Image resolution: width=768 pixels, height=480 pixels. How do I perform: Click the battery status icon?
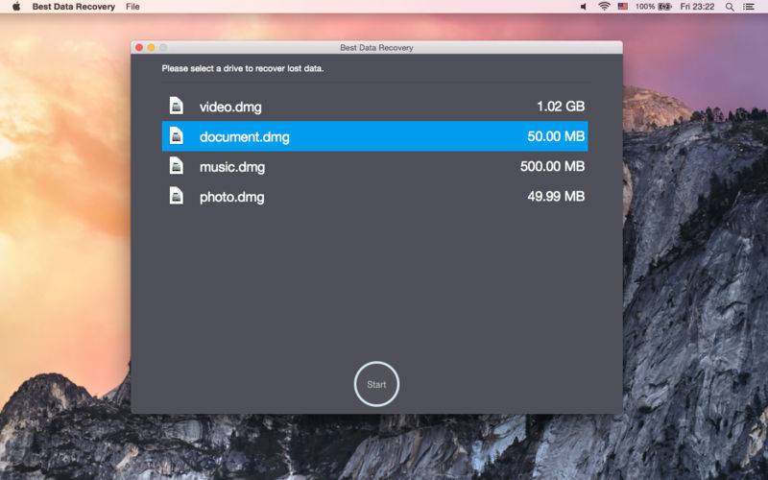coord(664,7)
